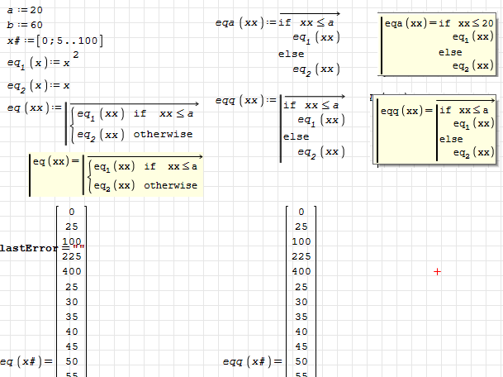Click the yellow eq(xx)= result box
Screen dimensions: 503x377
[x=116, y=174]
